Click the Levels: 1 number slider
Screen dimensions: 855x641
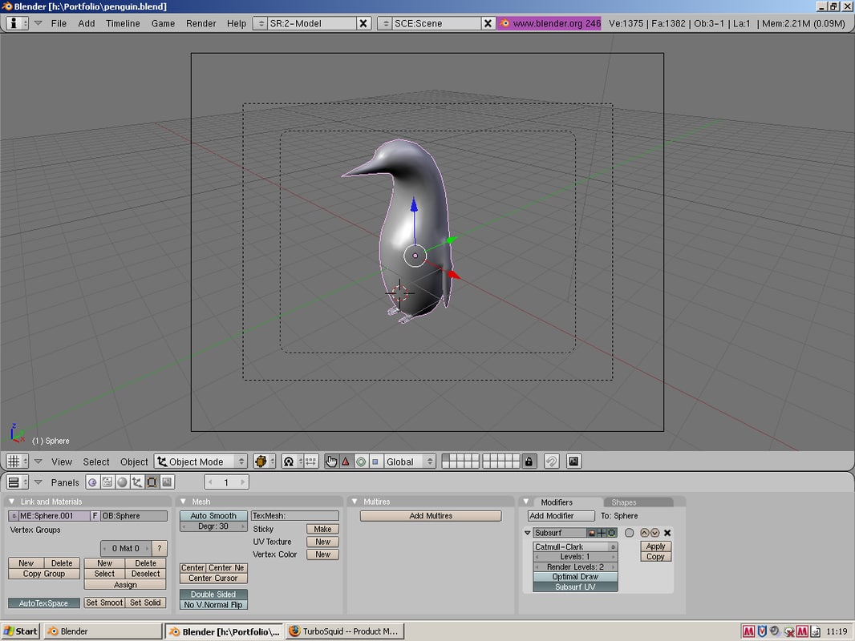(573, 556)
